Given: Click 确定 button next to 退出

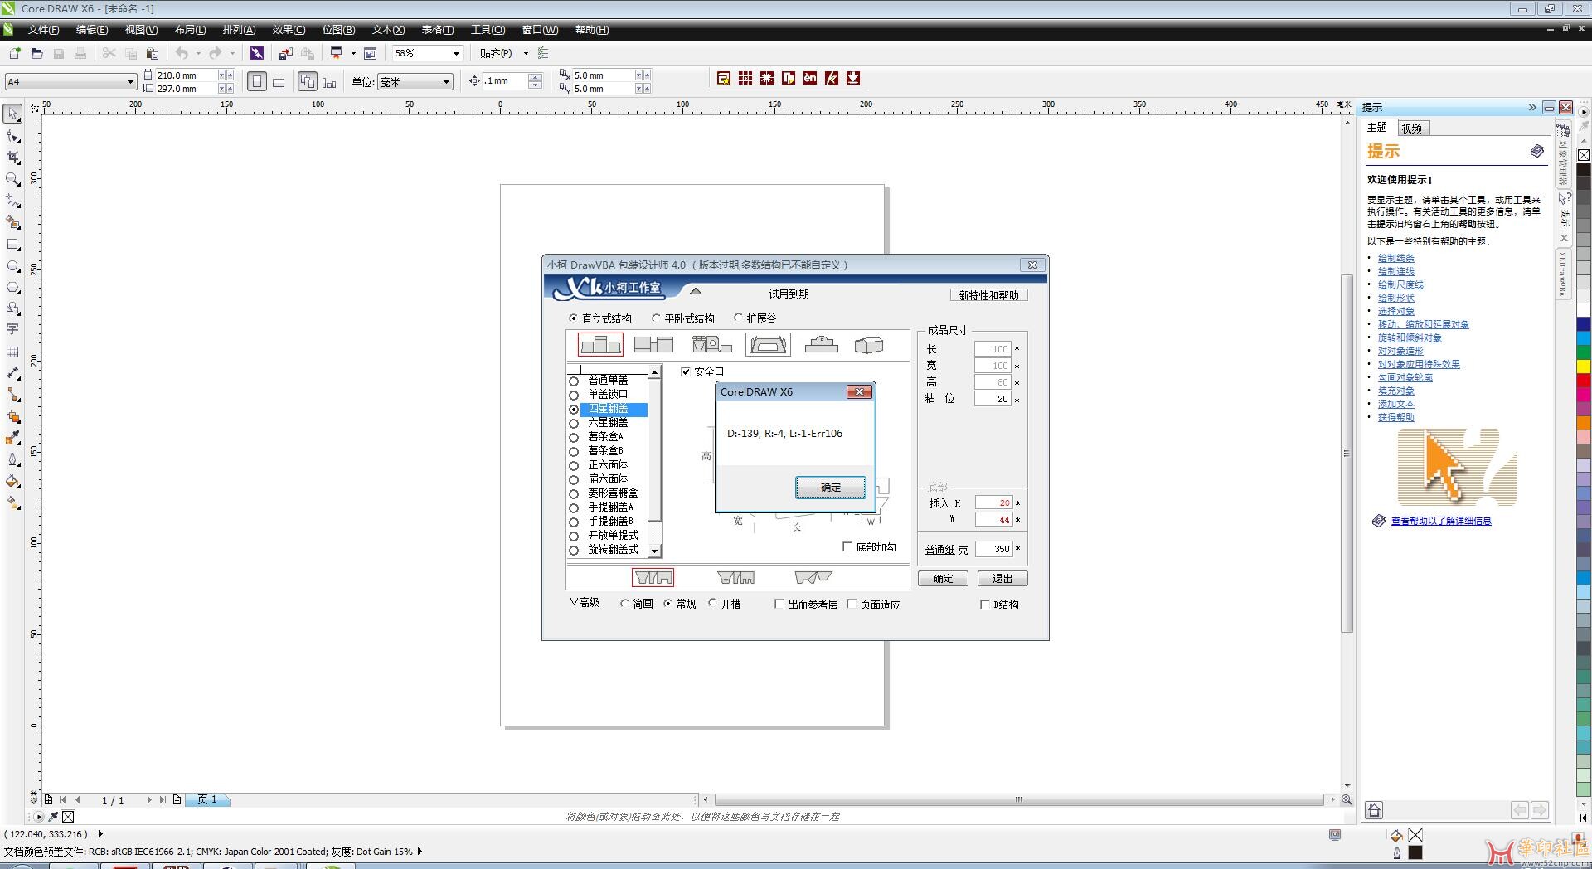Looking at the screenshot, I should coord(943,579).
